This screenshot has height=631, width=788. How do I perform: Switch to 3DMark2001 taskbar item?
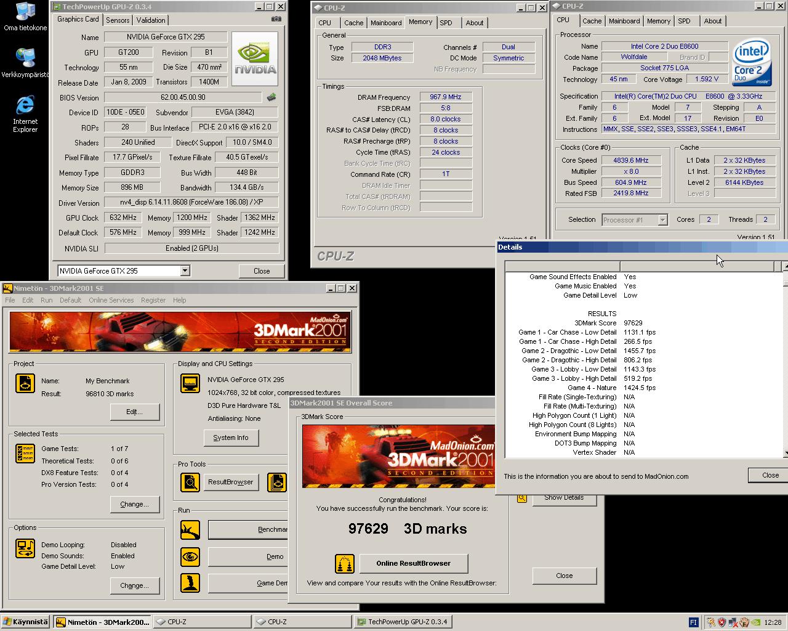102,622
